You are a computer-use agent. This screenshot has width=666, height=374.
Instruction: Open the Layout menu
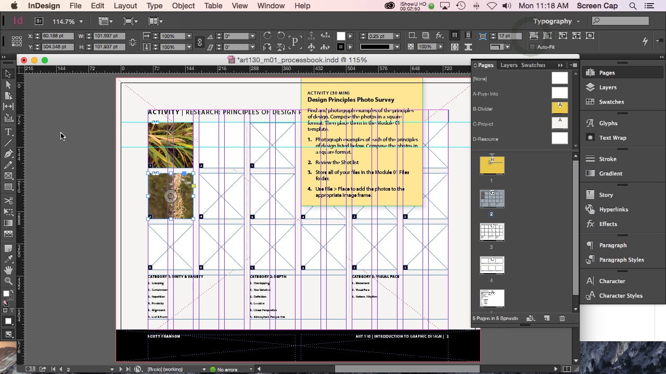[125, 6]
